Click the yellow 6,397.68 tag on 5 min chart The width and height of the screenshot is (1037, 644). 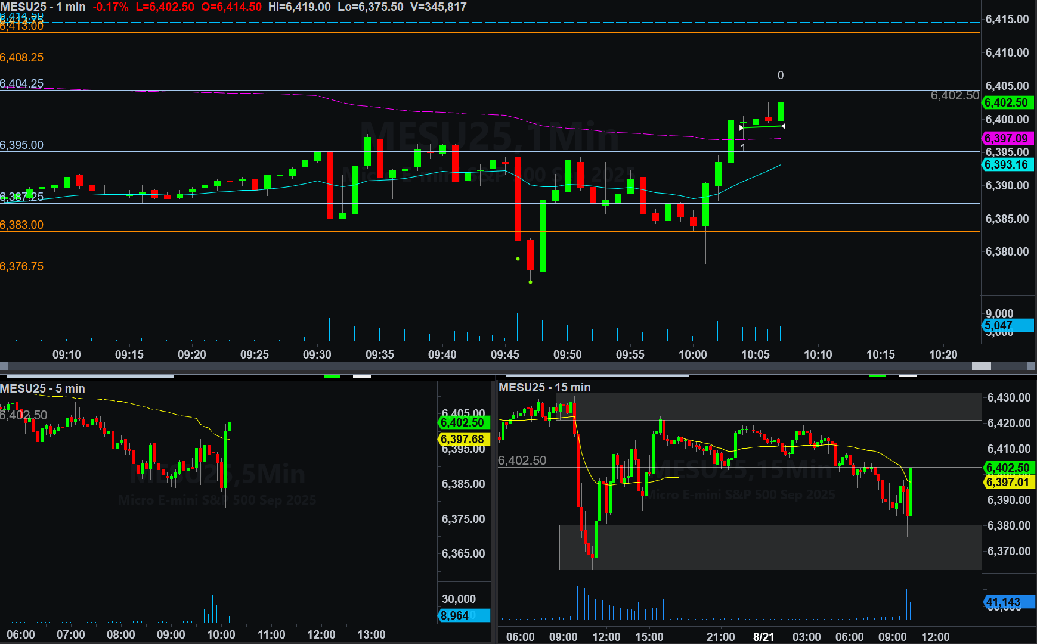[x=463, y=439]
